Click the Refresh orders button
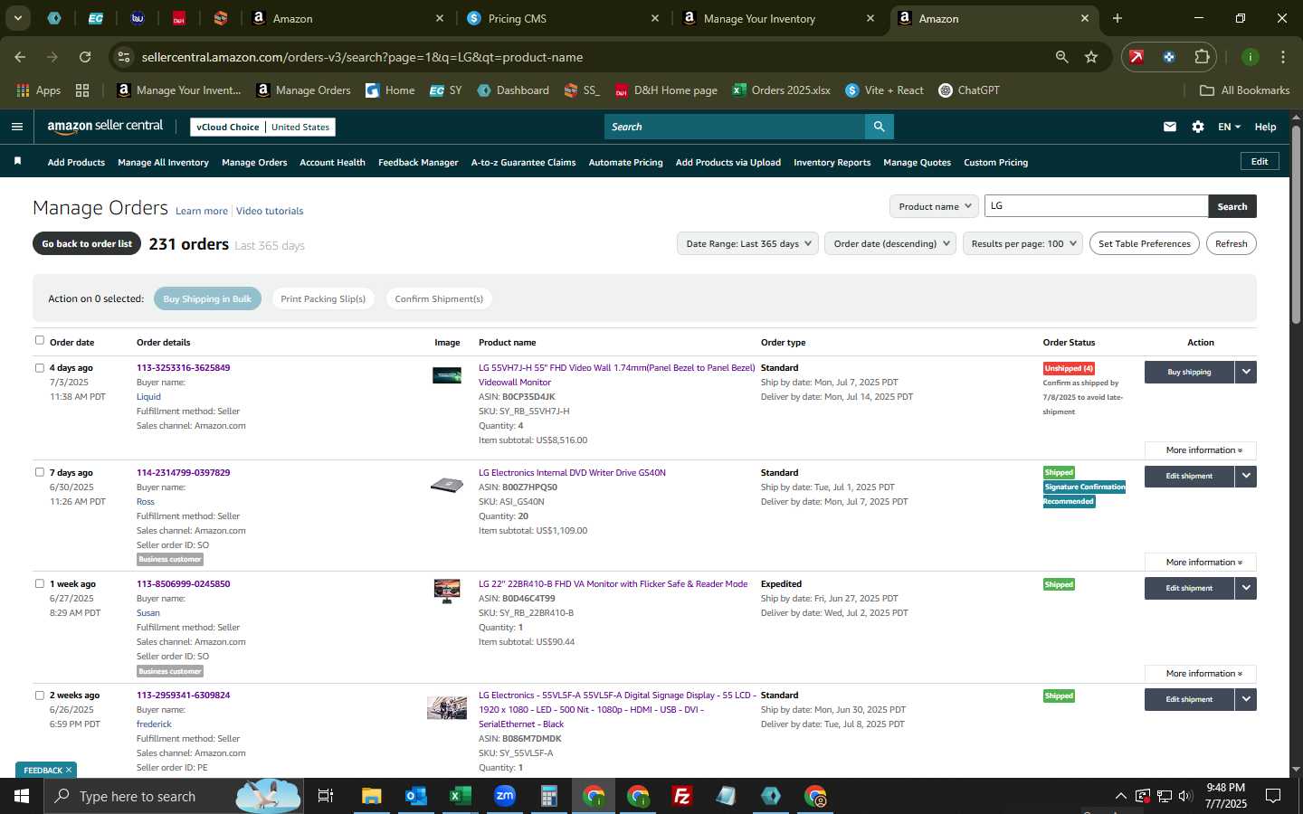The width and height of the screenshot is (1303, 814). pyautogui.click(x=1231, y=243)
